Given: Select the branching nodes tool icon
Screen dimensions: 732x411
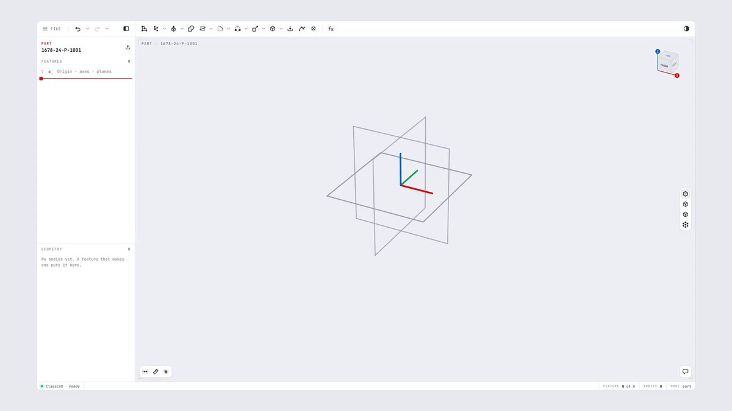Looking at the screenshot, I should (156, 29).
